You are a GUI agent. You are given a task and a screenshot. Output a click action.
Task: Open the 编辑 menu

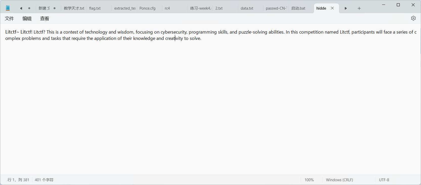pyautogui.click(x=27, y=18)
